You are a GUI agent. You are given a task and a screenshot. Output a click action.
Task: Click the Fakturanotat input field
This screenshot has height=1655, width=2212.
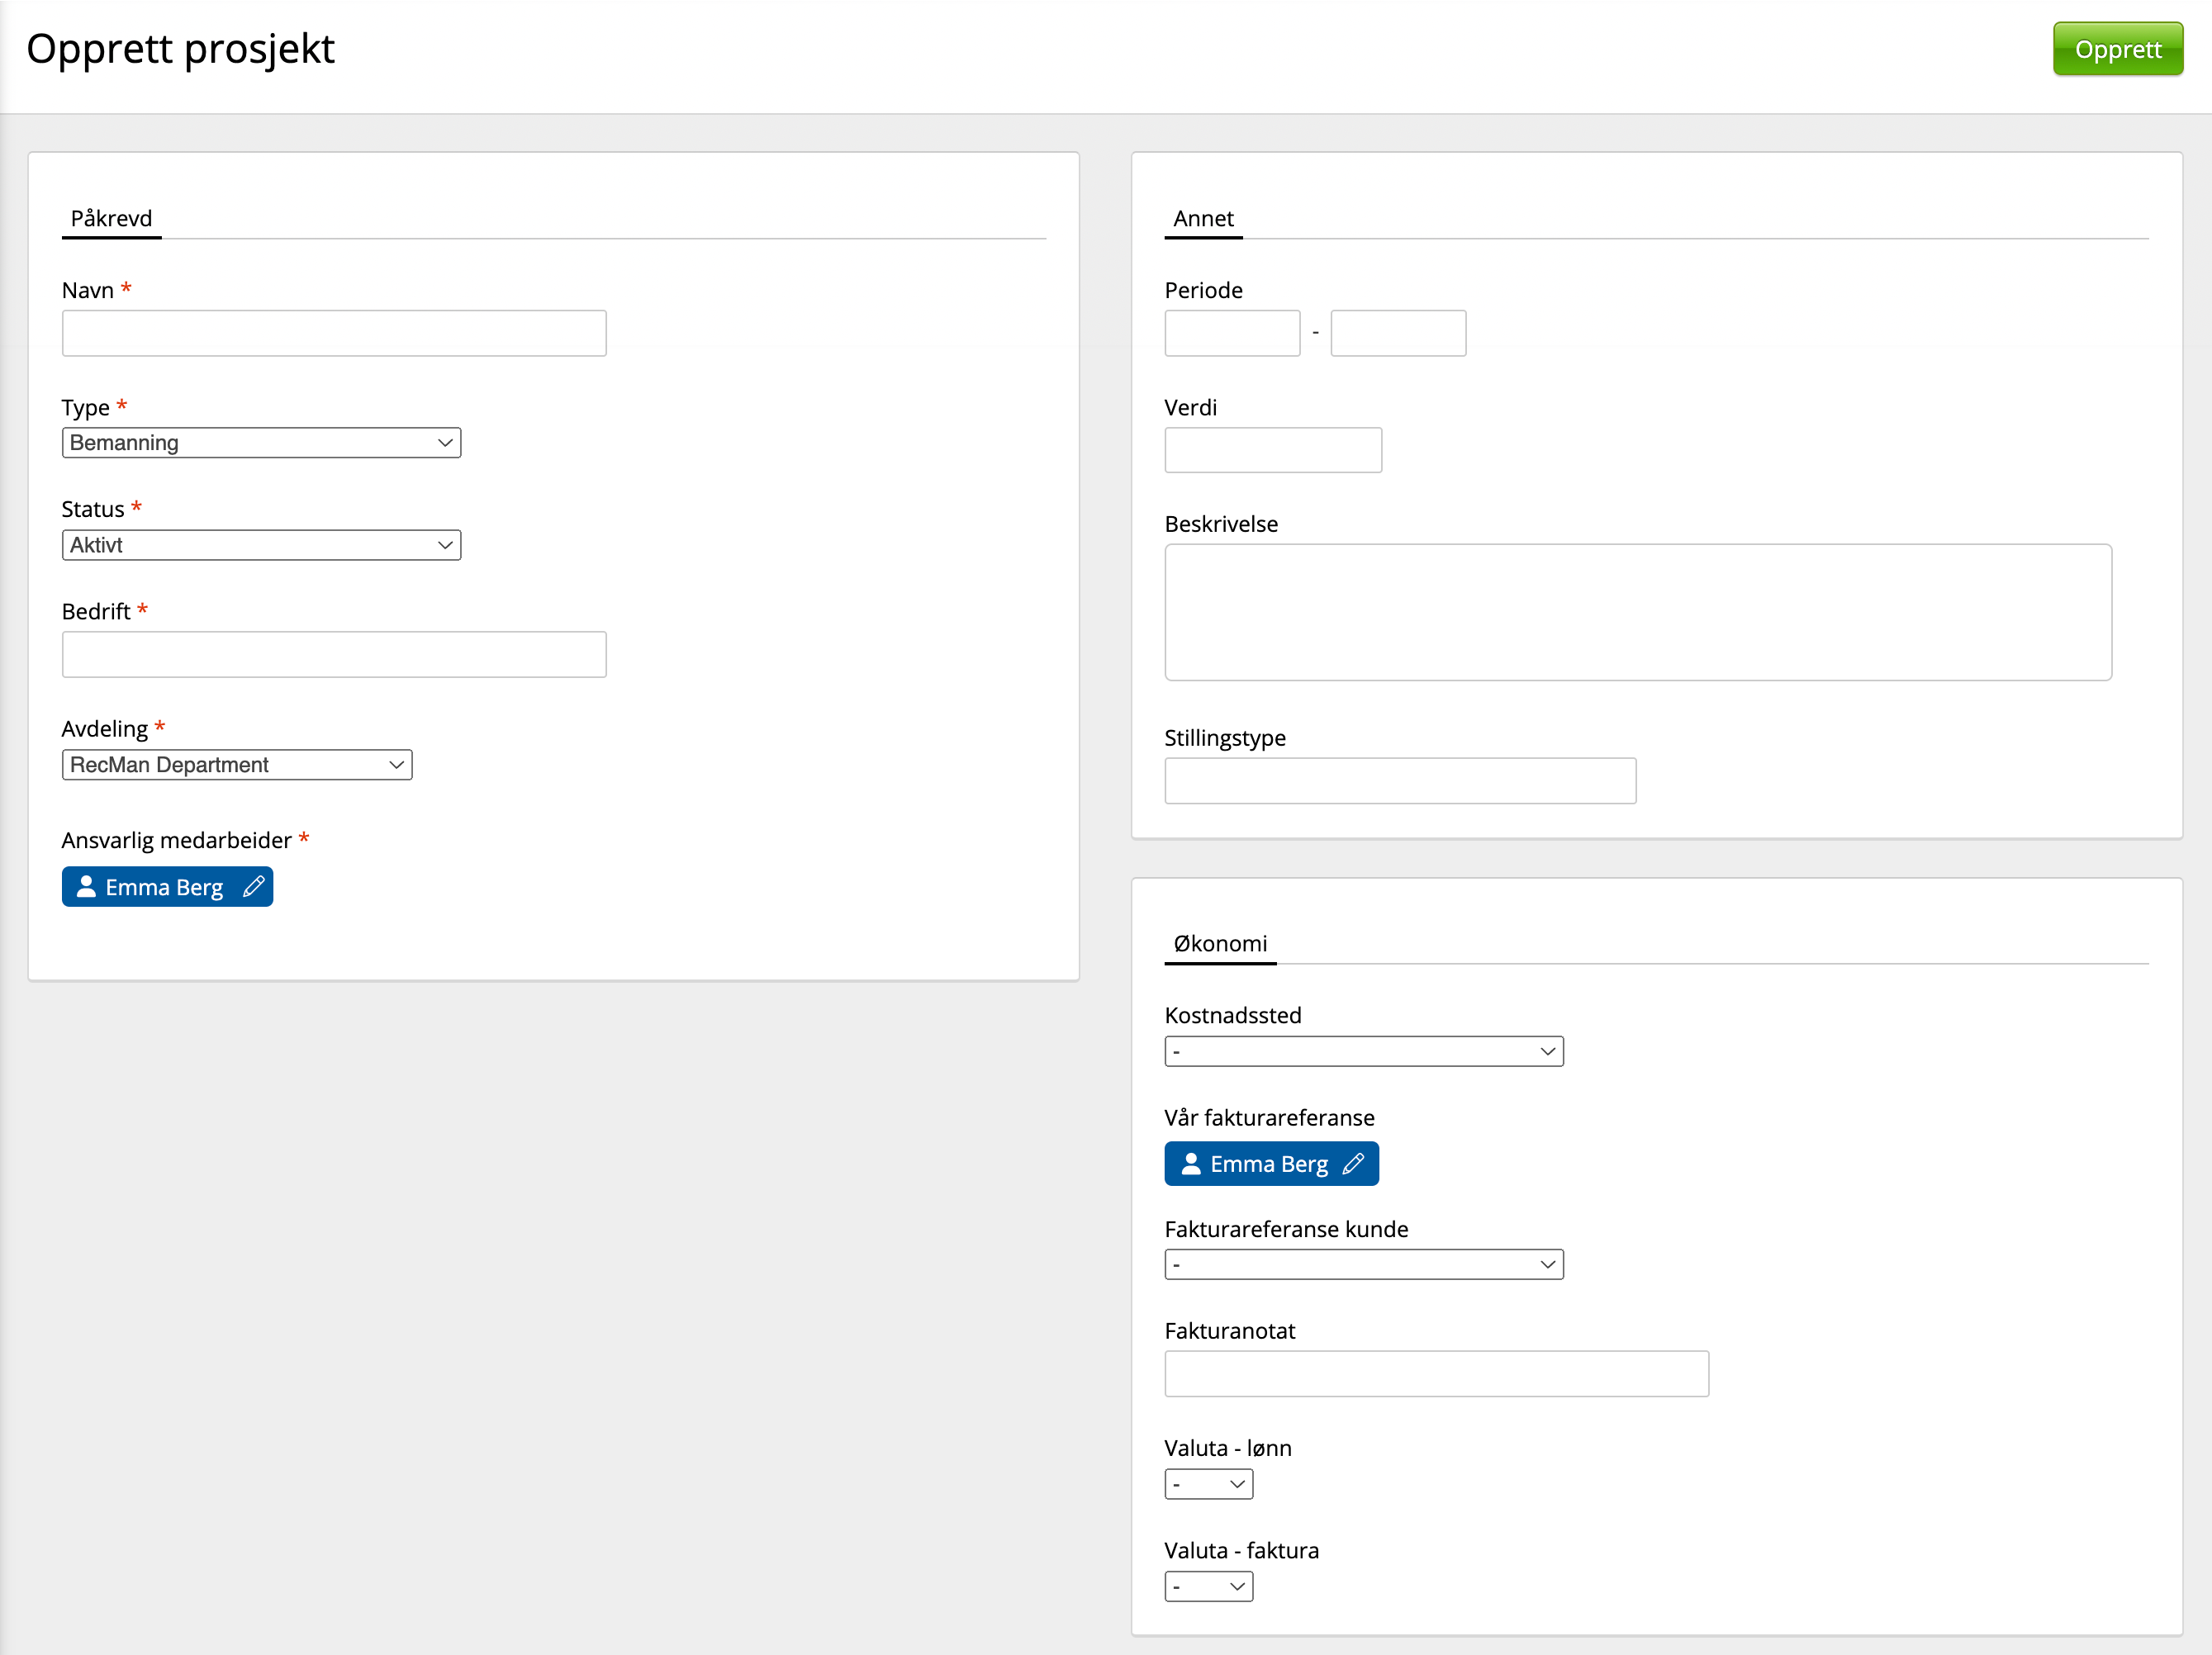[x=1436, y=1374]
